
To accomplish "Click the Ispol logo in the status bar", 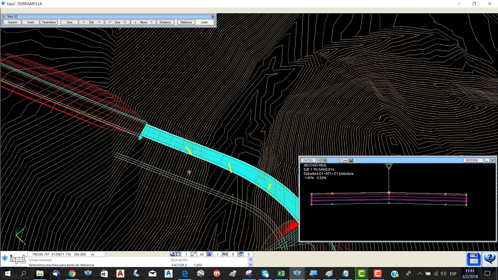I will coord(14,259).
